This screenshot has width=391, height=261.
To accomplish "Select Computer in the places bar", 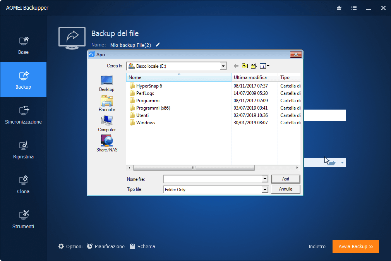I will click(x=107, y=124).
